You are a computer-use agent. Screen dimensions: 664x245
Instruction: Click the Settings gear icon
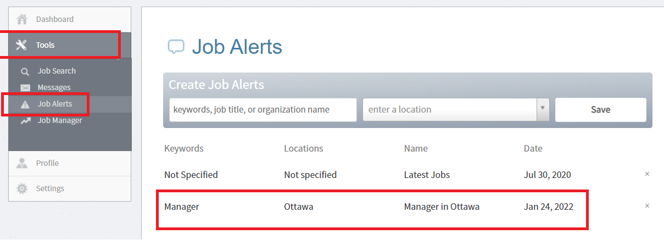click(22, 188)
